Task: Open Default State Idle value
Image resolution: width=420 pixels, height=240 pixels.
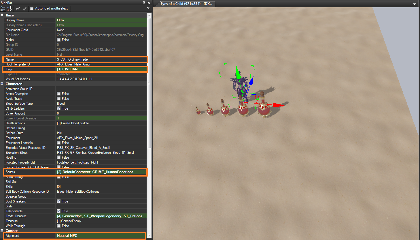Action: (101, 133)
